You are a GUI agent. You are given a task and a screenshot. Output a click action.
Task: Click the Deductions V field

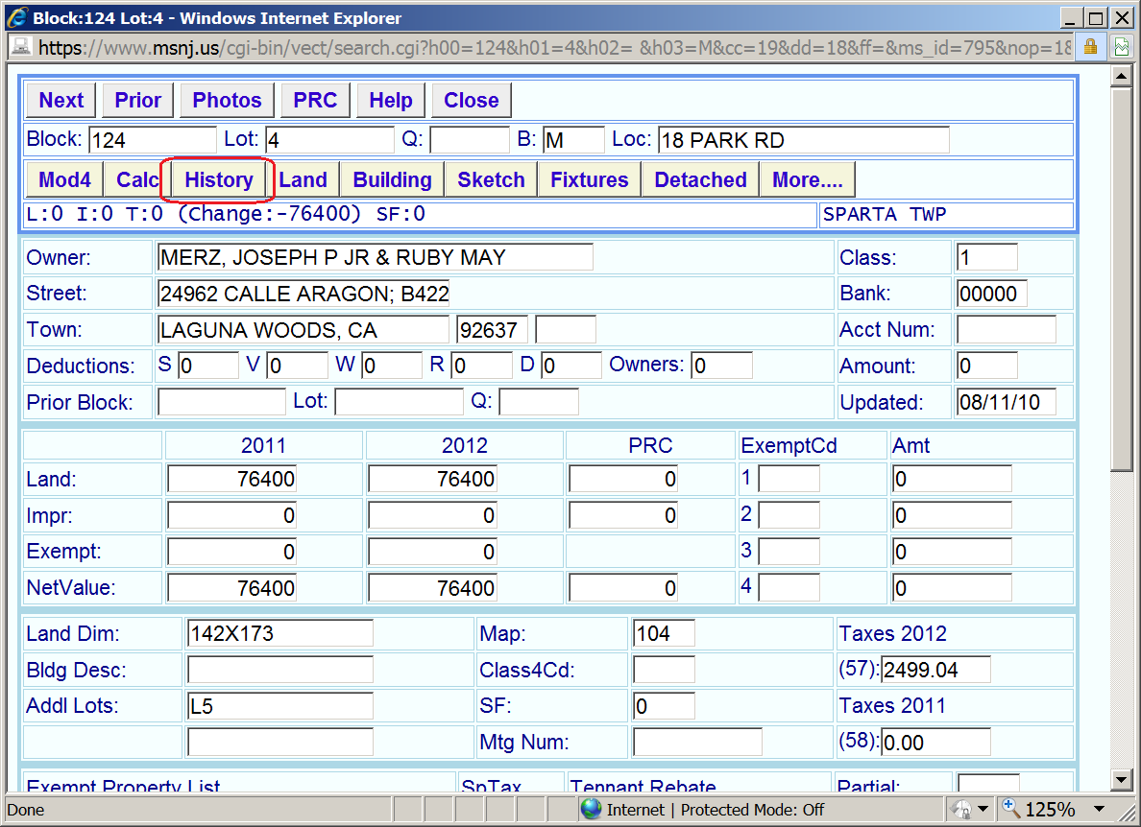(298, 366)
